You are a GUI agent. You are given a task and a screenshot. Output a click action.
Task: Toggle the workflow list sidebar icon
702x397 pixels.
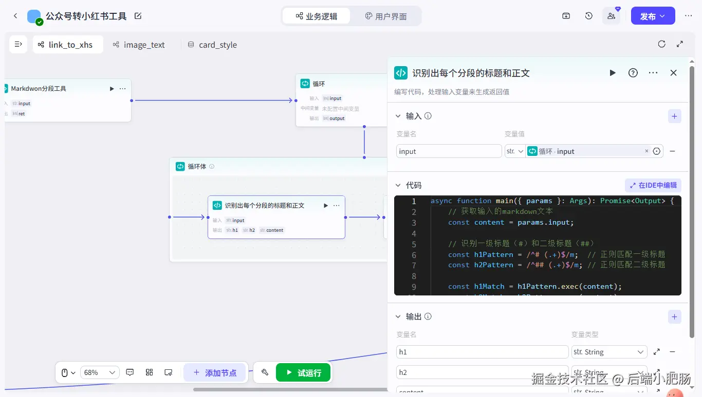click(19, 44)
